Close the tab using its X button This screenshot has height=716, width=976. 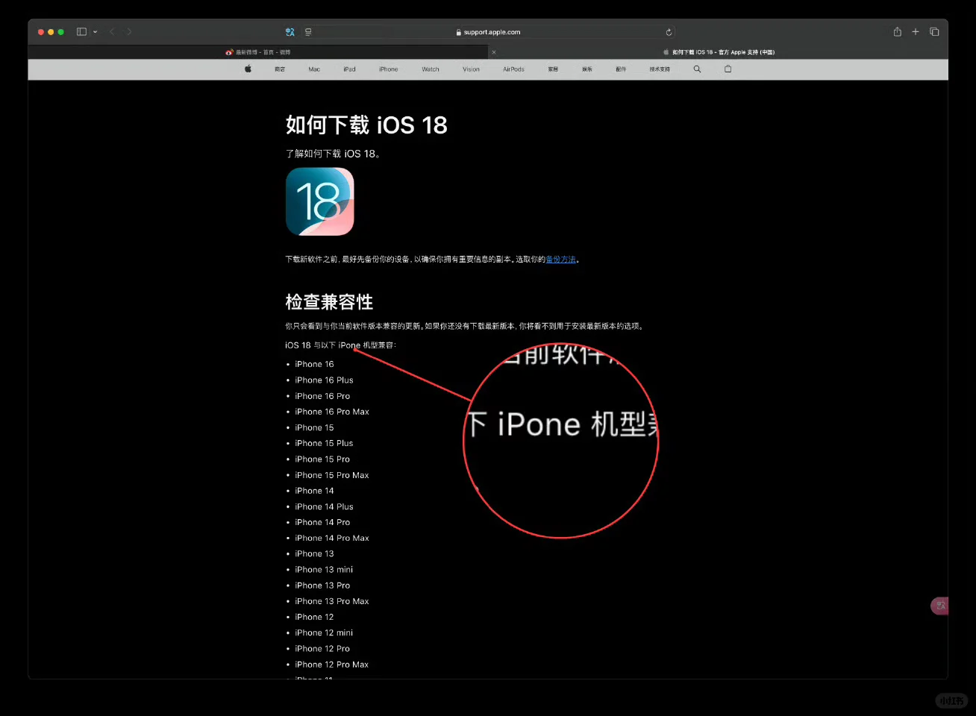[x=493, y=52]
